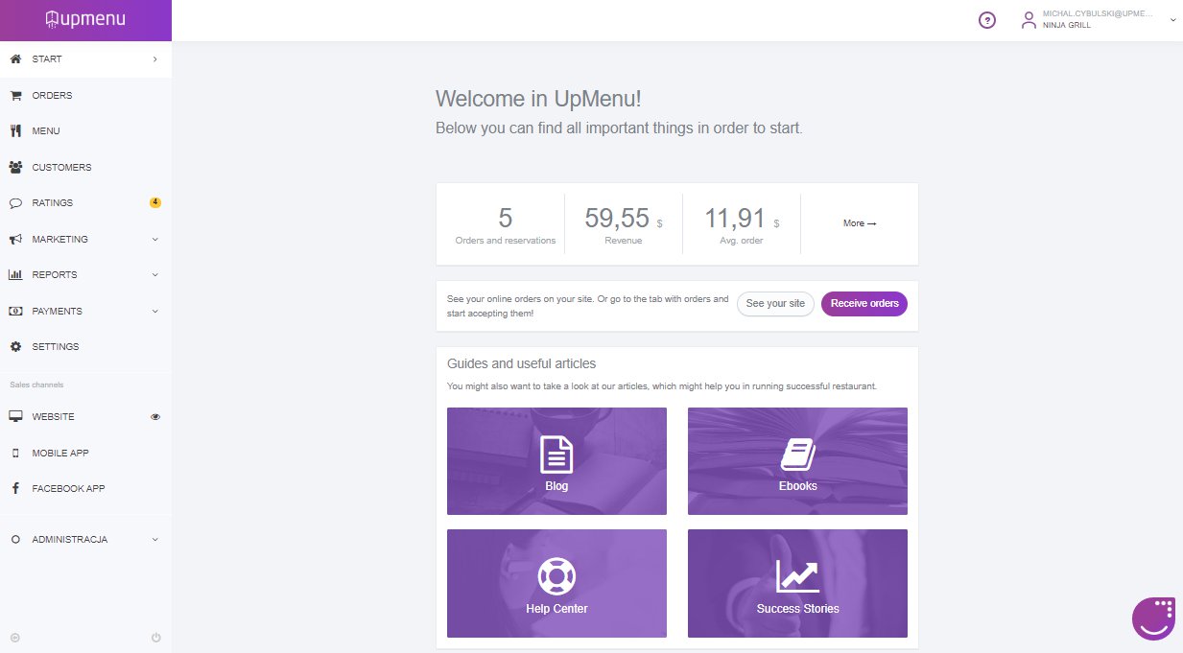1183x653 pixels.
Task: Open the Success Stories chart tile
Action: [797, 583]
